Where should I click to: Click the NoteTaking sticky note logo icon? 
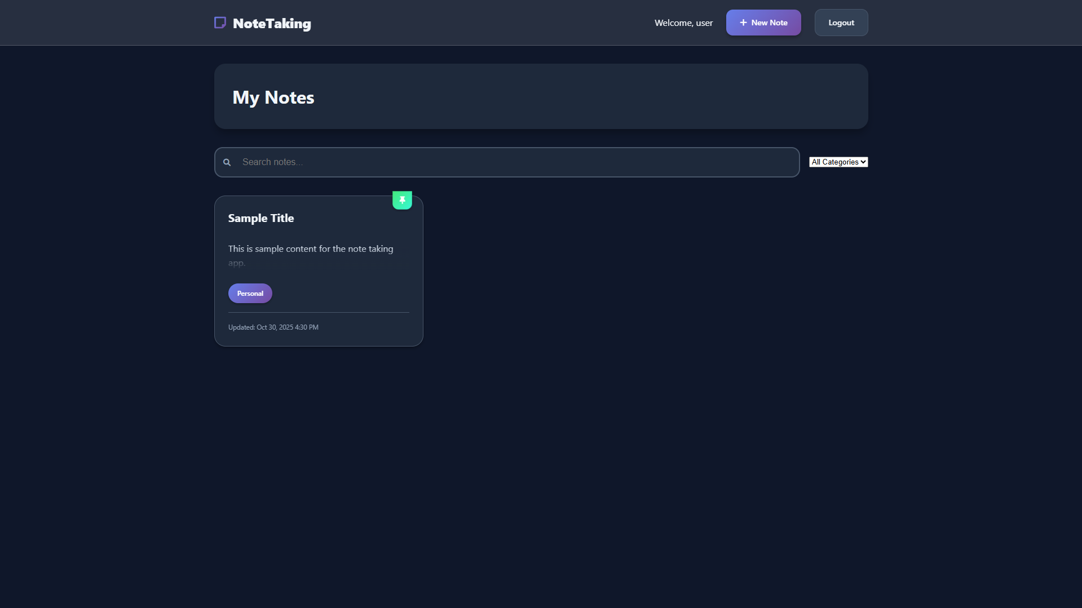click(x=220, y=23)
